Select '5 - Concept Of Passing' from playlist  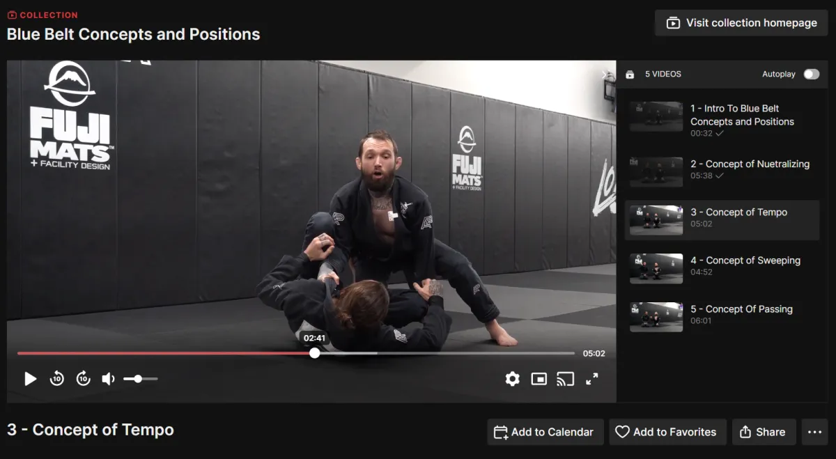coord(722,317)
